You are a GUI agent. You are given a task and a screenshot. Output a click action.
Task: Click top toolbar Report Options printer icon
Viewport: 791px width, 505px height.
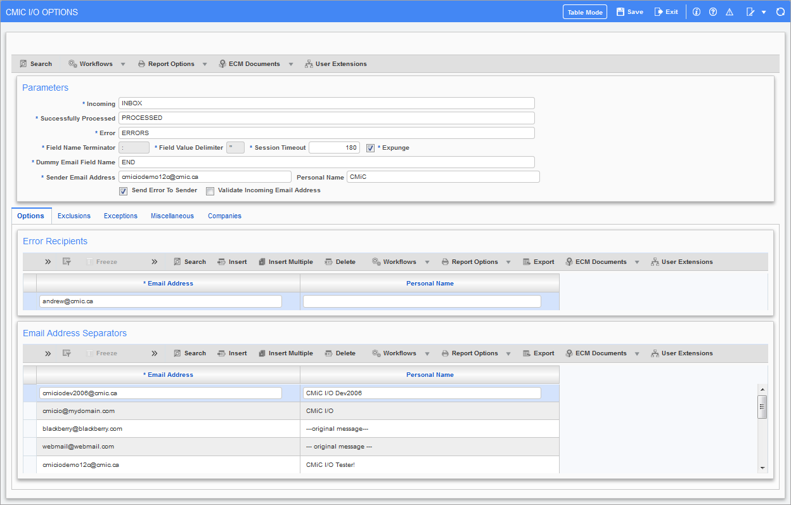point(141,64)
